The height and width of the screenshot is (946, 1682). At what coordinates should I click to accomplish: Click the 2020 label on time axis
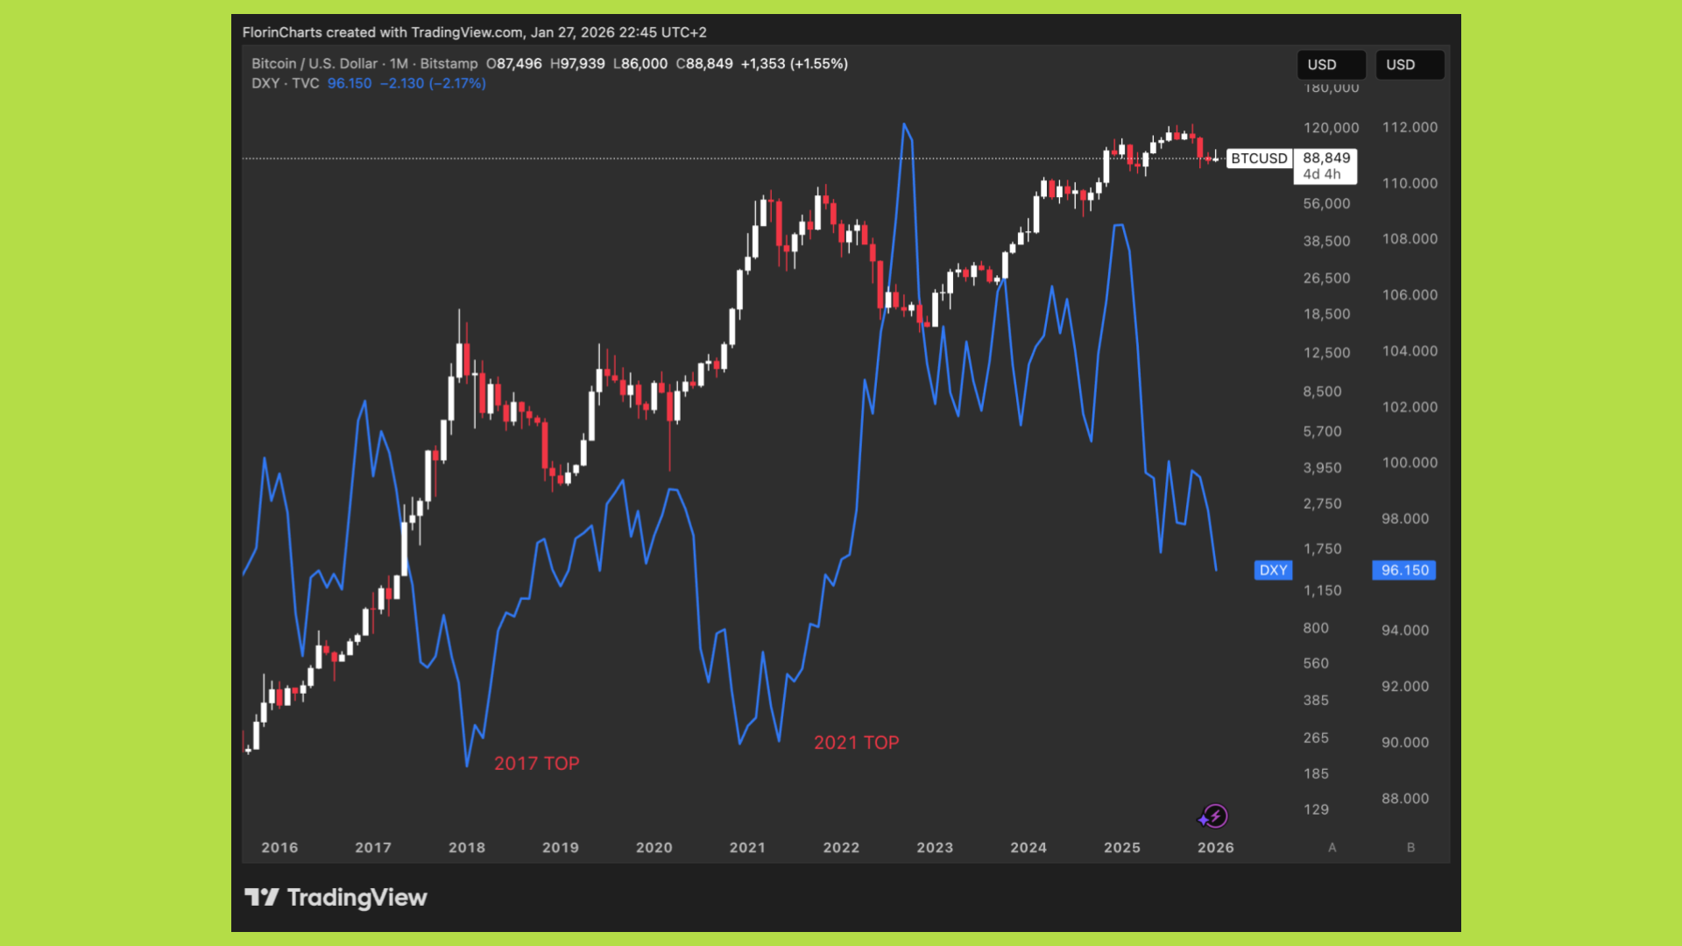pyautogui.click(x=654, y=847)
